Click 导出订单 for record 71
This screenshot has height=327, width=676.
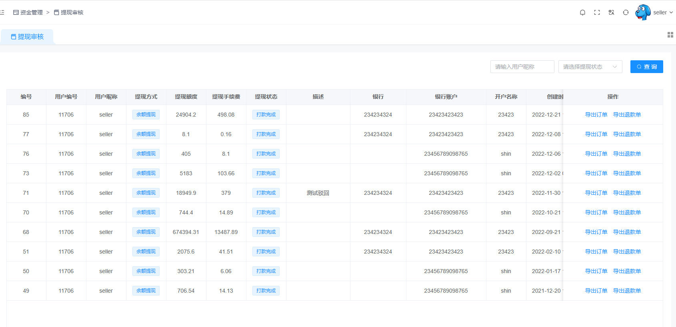(596, 193)
